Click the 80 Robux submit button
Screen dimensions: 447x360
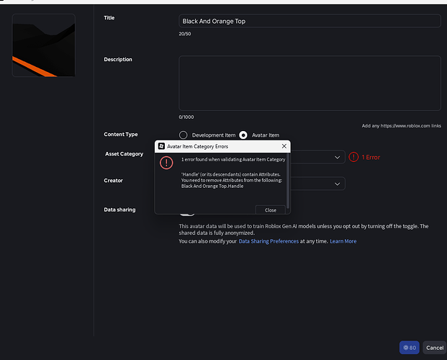(410, 348)
